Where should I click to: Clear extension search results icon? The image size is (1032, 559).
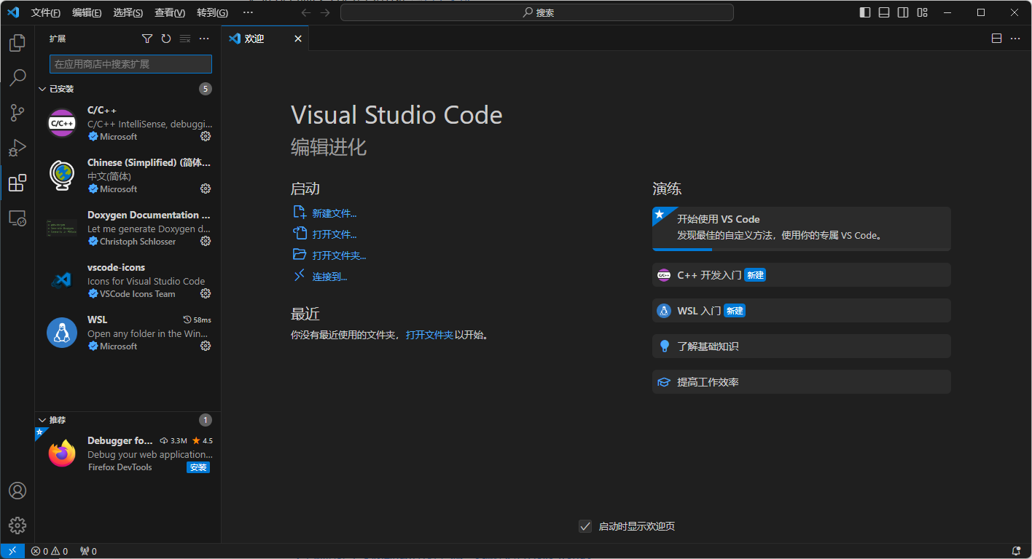click(x=185, y=39)
